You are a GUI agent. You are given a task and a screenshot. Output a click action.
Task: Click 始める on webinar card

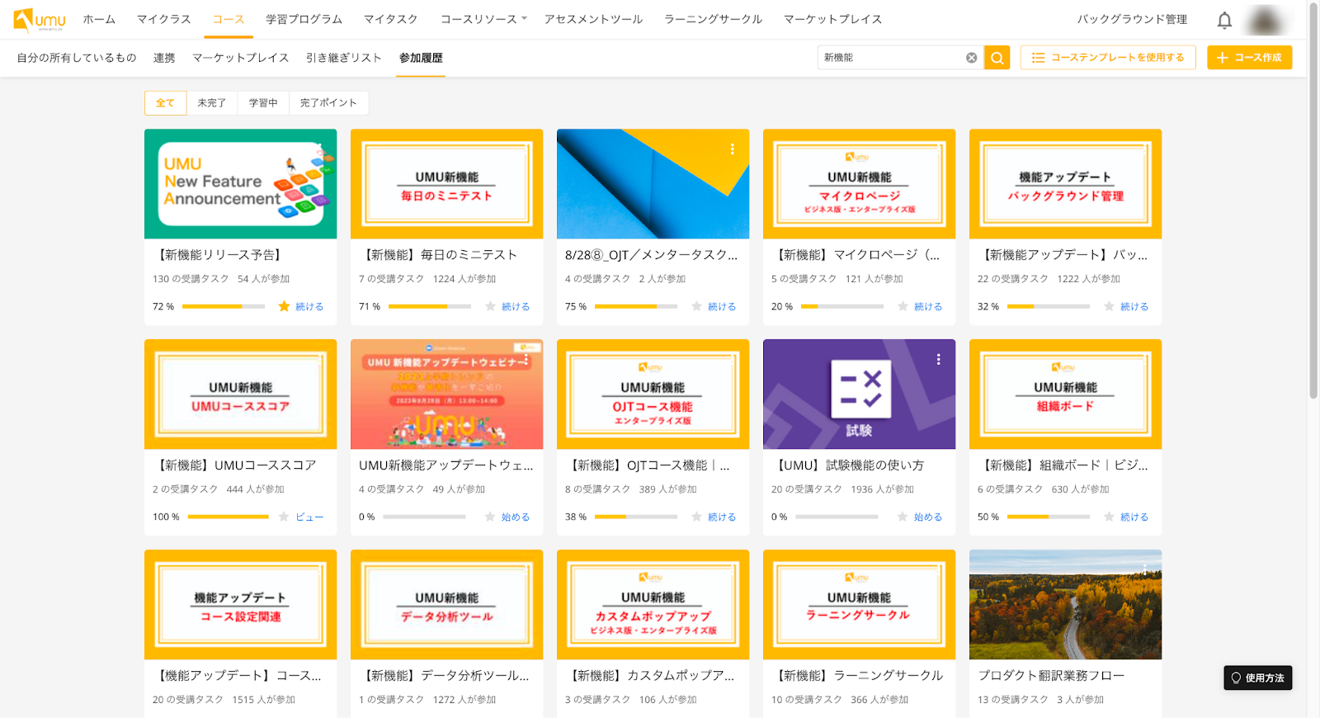tap(516, 517)
